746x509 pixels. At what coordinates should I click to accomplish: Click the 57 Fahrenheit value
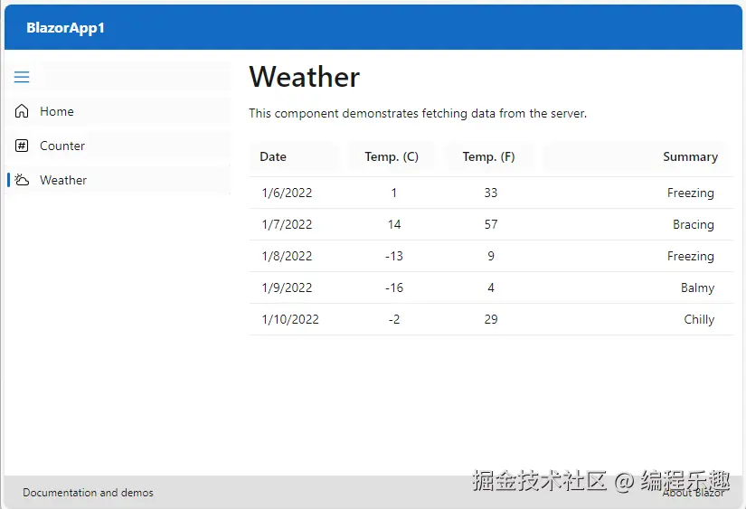click(491, 224)
